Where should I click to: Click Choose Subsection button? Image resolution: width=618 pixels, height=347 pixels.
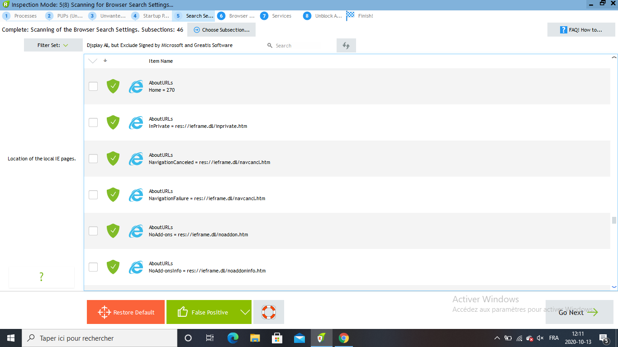(x=221, y=30)
